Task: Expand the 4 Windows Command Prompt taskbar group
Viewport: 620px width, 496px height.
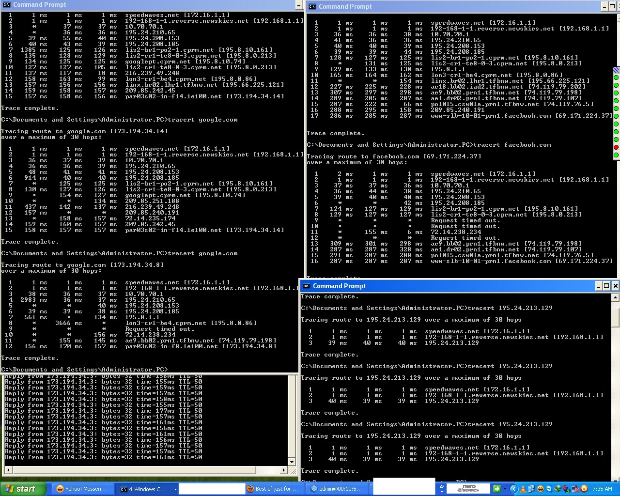Action: (x=147, y=489)
